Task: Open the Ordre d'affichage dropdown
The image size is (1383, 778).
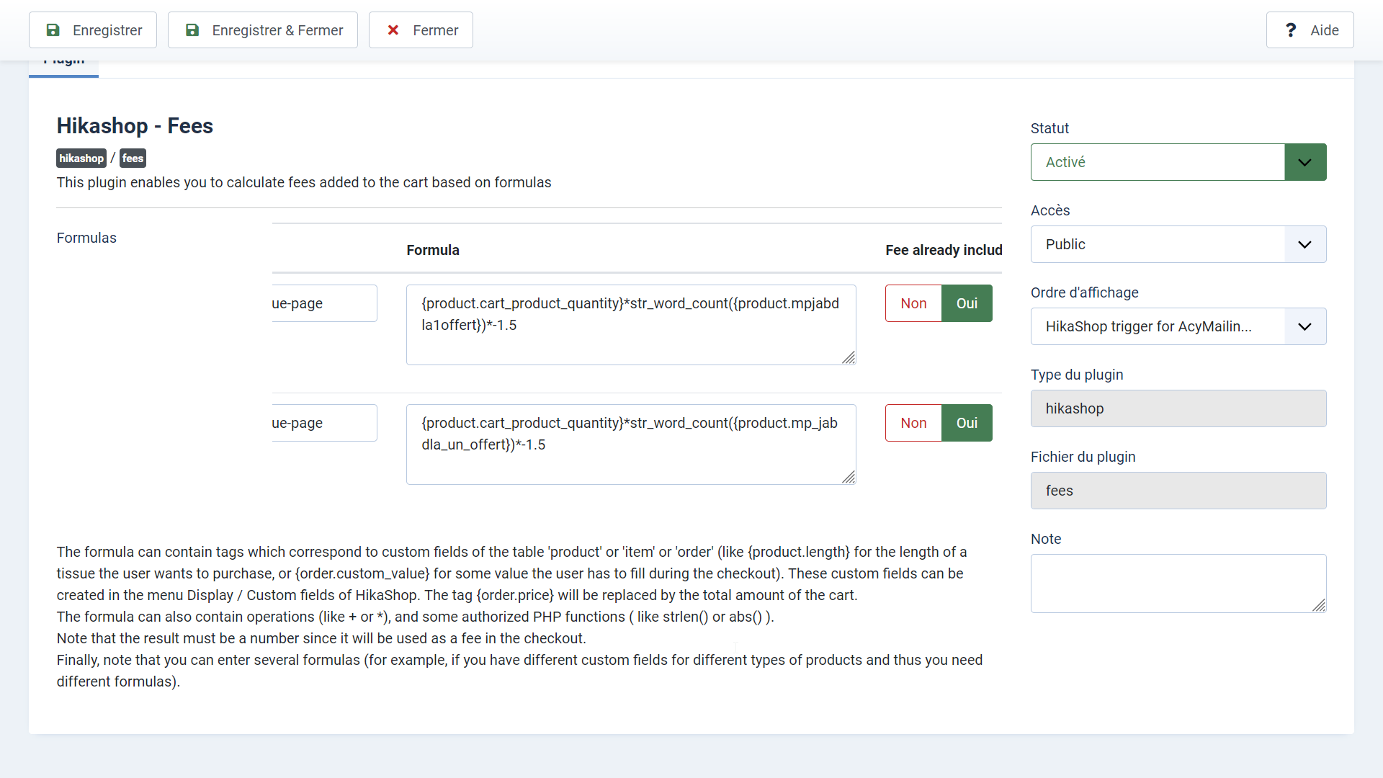Action: coord(1178,326)
